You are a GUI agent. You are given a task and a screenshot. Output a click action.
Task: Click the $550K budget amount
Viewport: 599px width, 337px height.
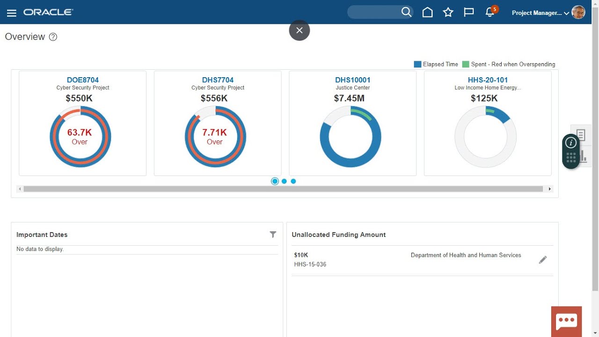pos(79,98)
